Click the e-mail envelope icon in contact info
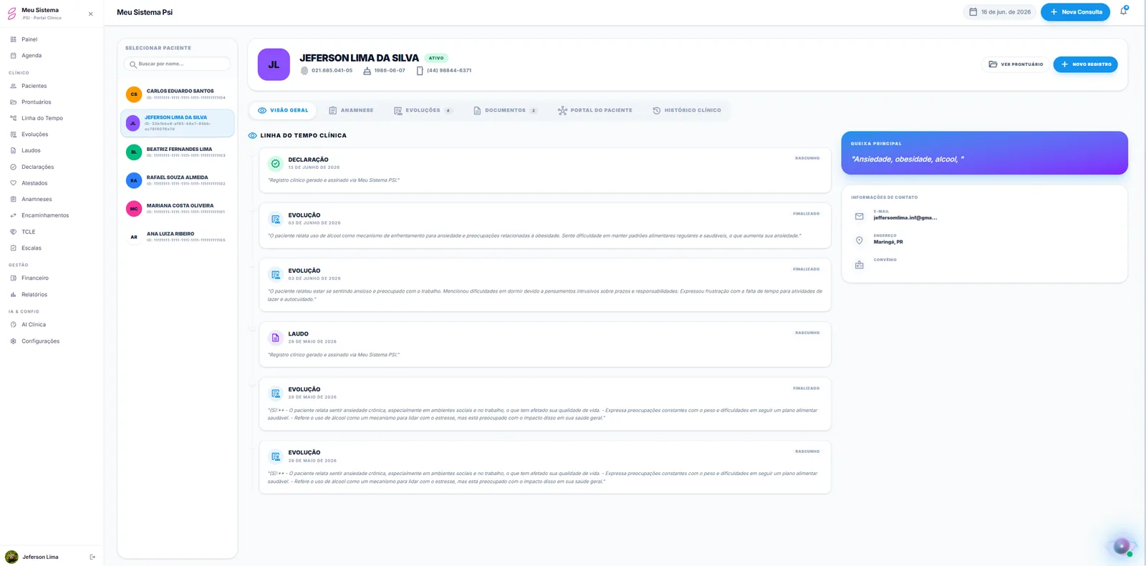1146x566 pixels. 859,216
